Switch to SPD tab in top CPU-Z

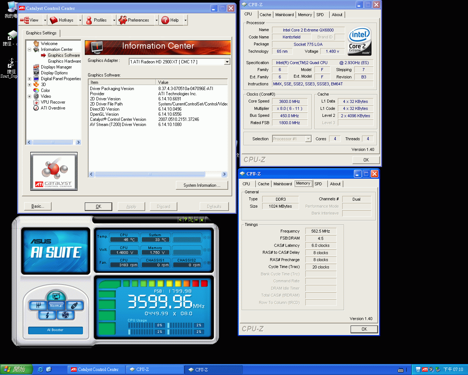[320, 15]
